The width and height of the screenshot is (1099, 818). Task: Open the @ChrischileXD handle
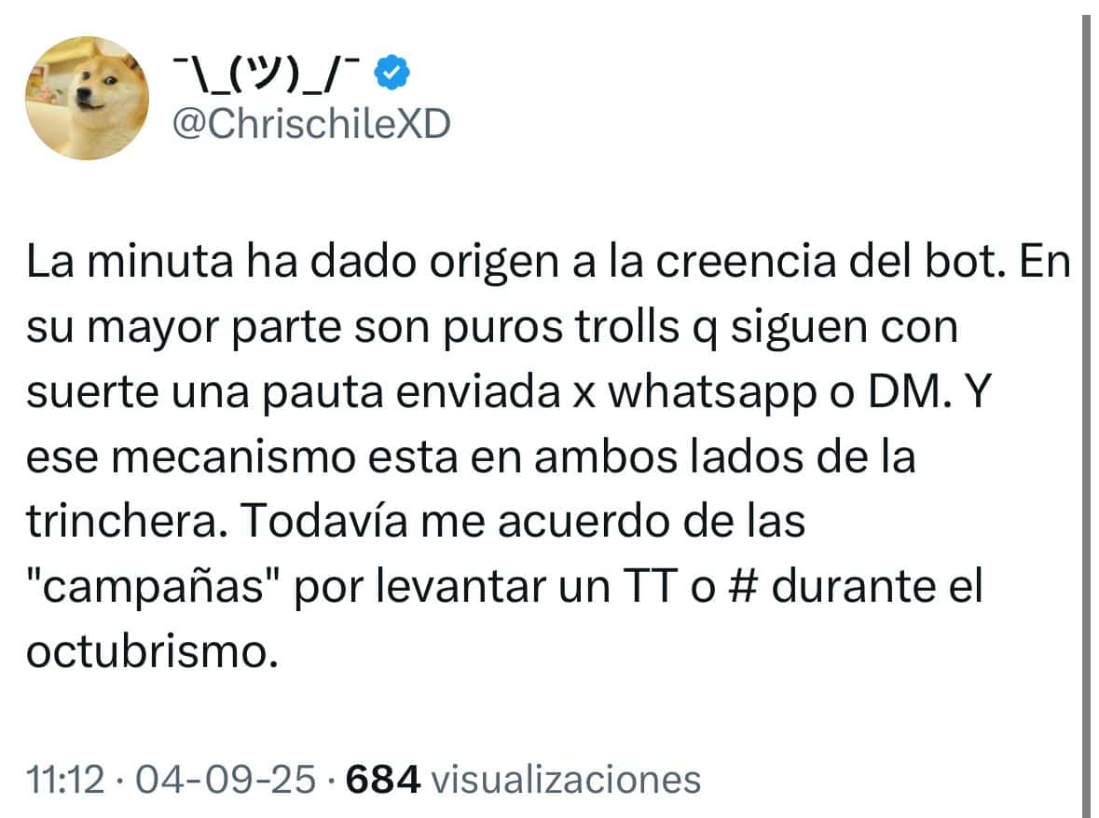311,125
